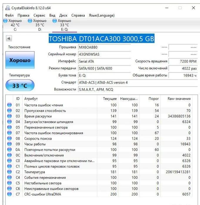Click the Текущее column header
The image size is (200, 205).
(x=107, y=99)
